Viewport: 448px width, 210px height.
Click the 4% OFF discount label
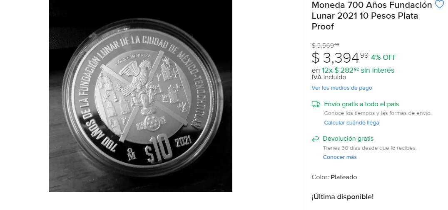coord(384,58)
